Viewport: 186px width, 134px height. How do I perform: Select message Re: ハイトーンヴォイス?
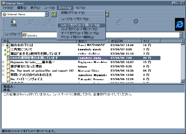[27, 79]
